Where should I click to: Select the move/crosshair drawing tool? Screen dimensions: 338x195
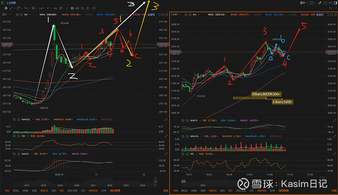coord(6,8)
